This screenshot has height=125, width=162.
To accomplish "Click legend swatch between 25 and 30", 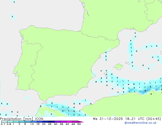I will click(52, 122).
